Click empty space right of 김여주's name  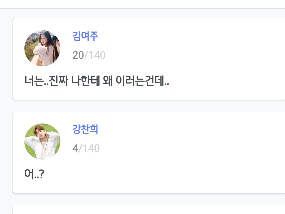pyautogui.click(x=181, y=36)
